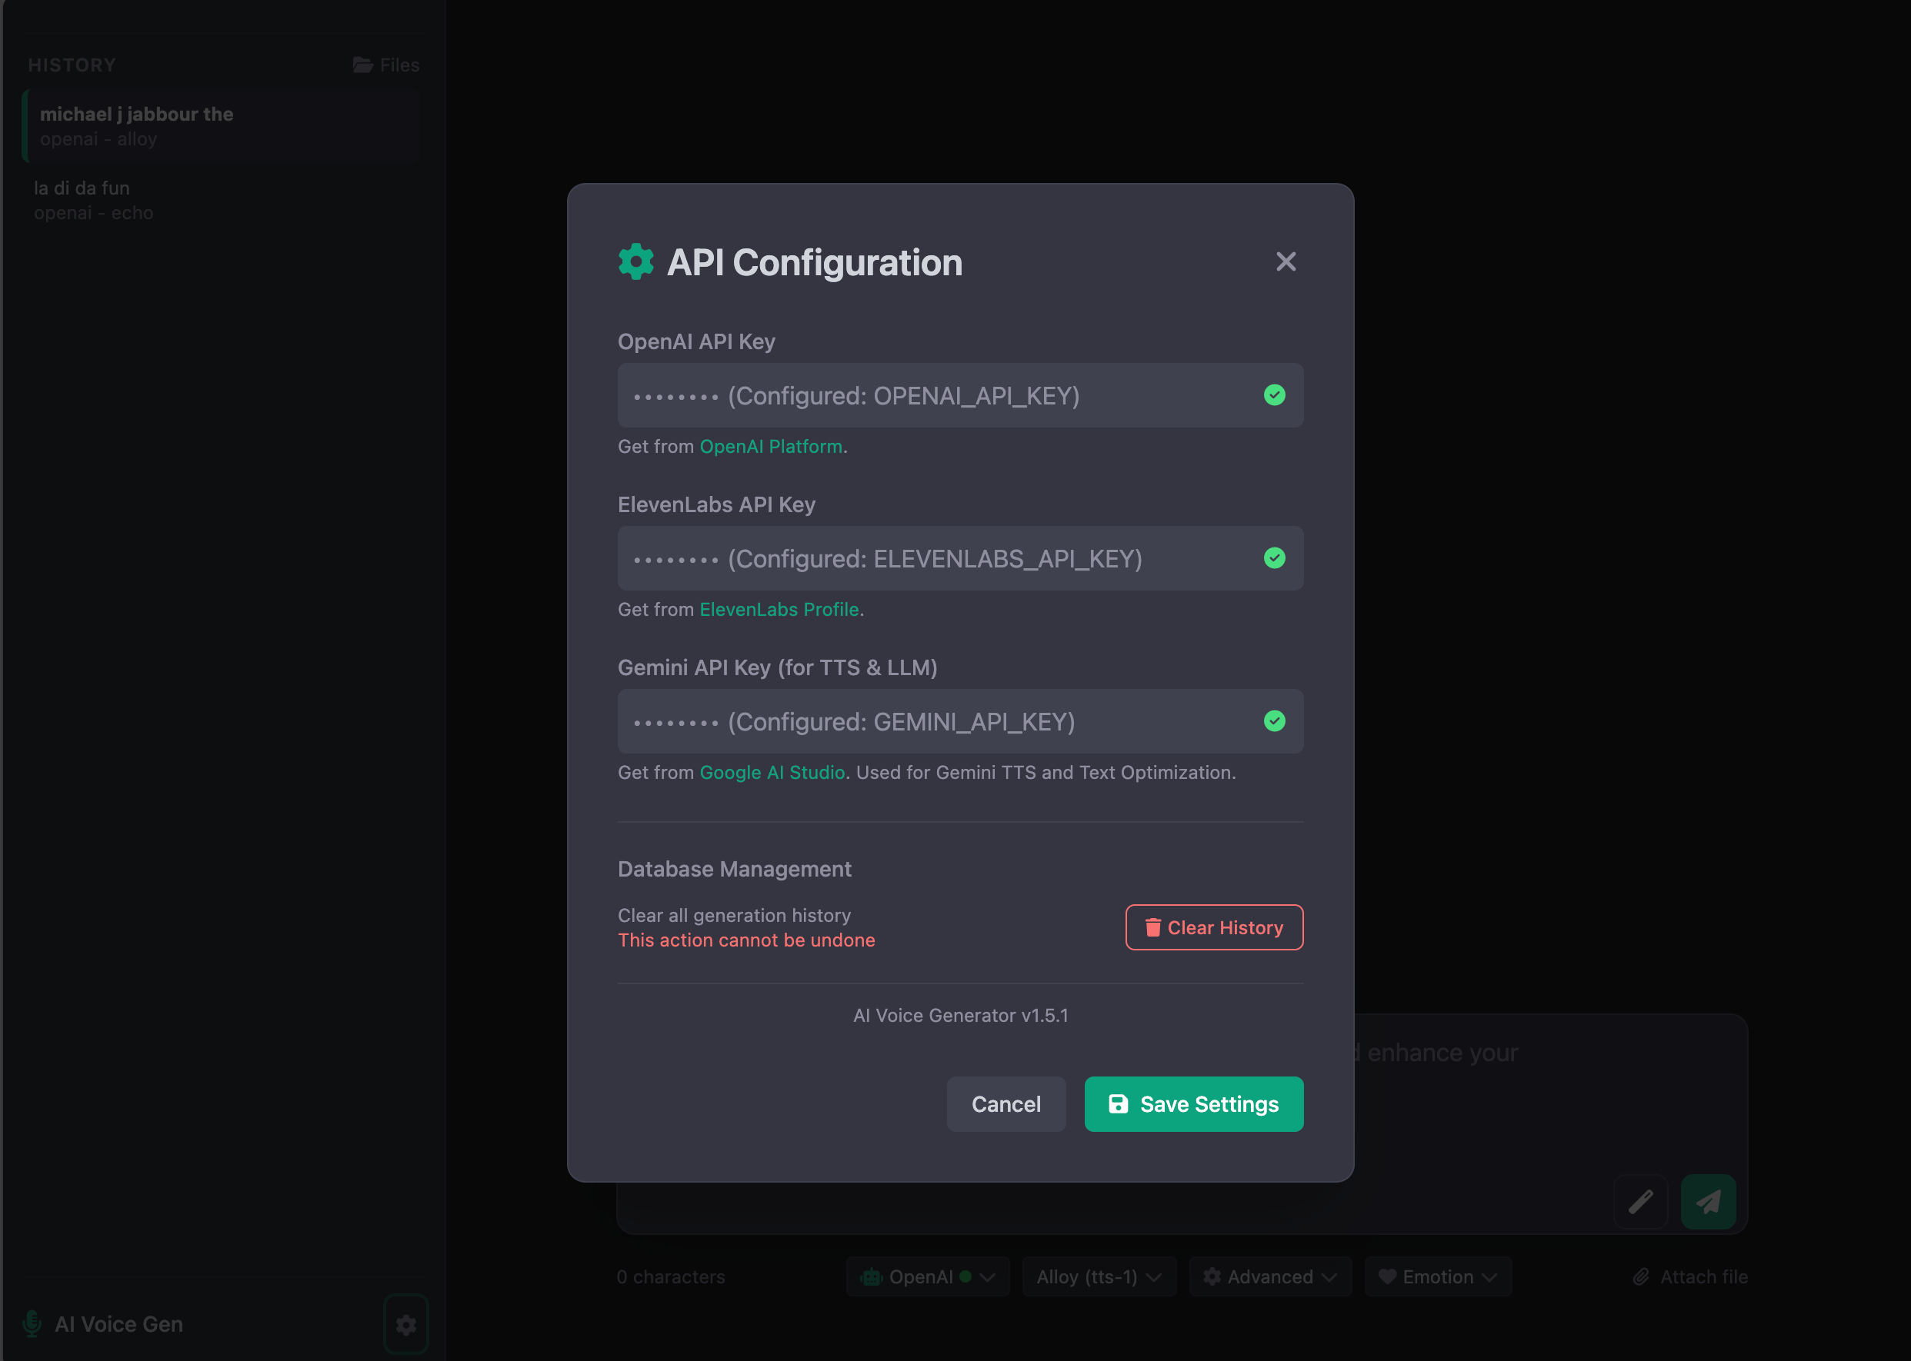Expand the Alloy (tts-1) voice dropdown
Viewport: 1911px width, 1361px height.
point(1099,1276)
